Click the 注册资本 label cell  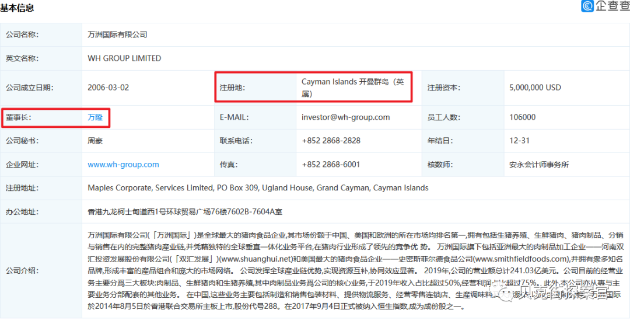coord(462,88)
